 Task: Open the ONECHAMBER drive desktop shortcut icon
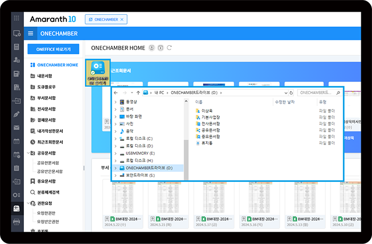[98, 73]
